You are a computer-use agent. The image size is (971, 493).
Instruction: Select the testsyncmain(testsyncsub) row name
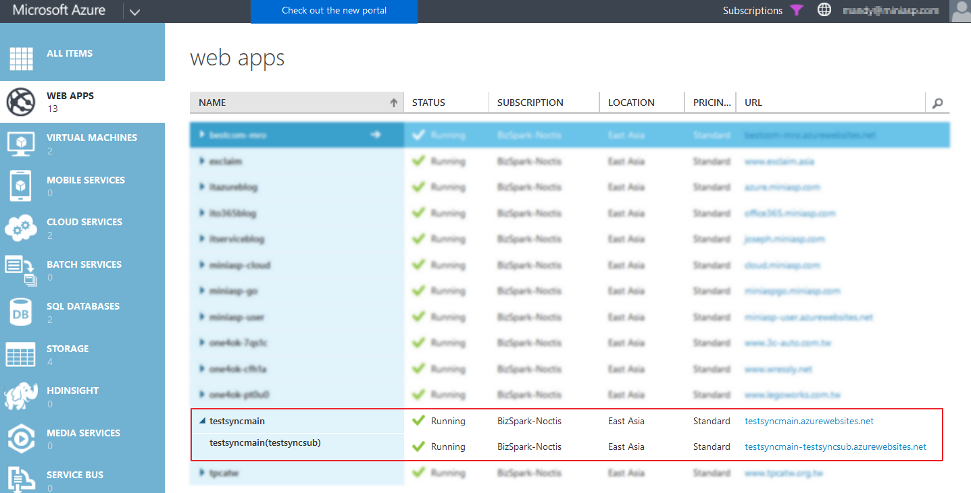[x=265, y=443]
